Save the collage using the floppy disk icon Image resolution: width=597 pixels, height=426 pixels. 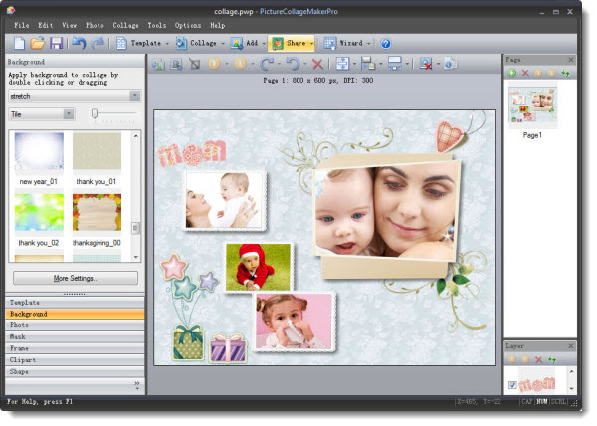(56, 44)
